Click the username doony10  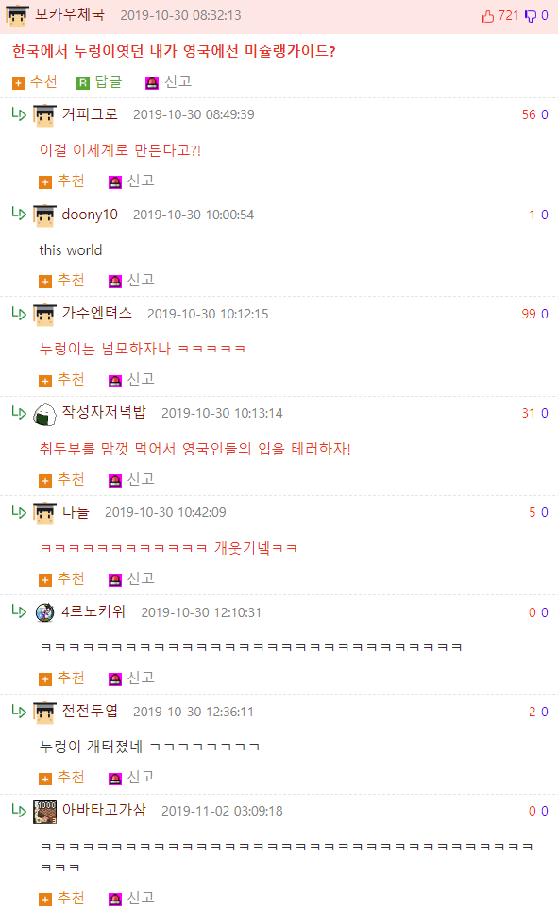coord(90,215)
